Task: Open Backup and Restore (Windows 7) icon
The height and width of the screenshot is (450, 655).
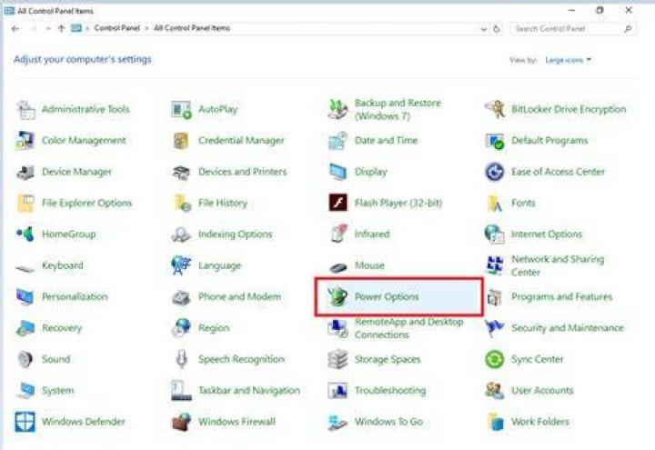Action: tap(338, 110)
